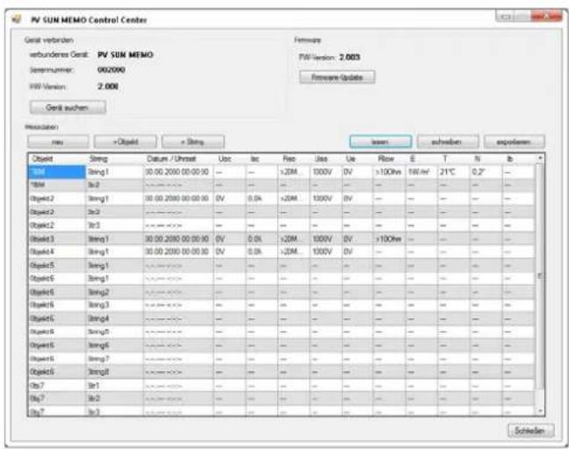Image resolution: width=569 pixels, height=449 pixels.
Task: Select the Objekt5 row cell
Action: [x=57, y=266]
